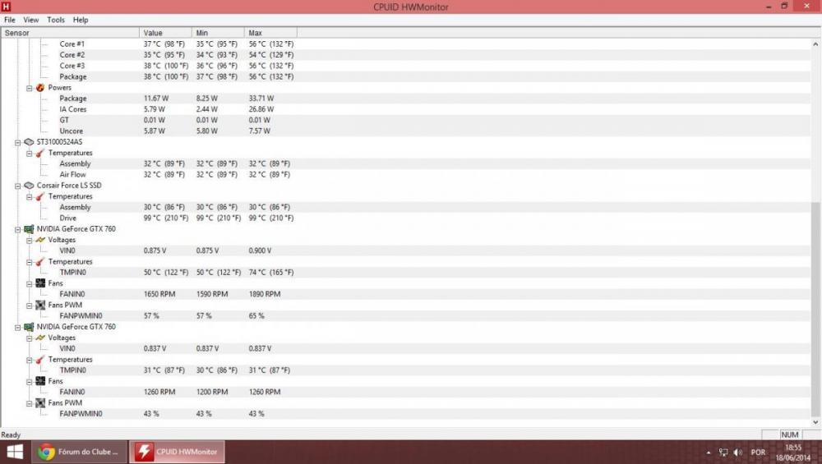Click the HWMonitor app icon in title bar
This screenshot has height=464, width=822.
coord(7,7)
